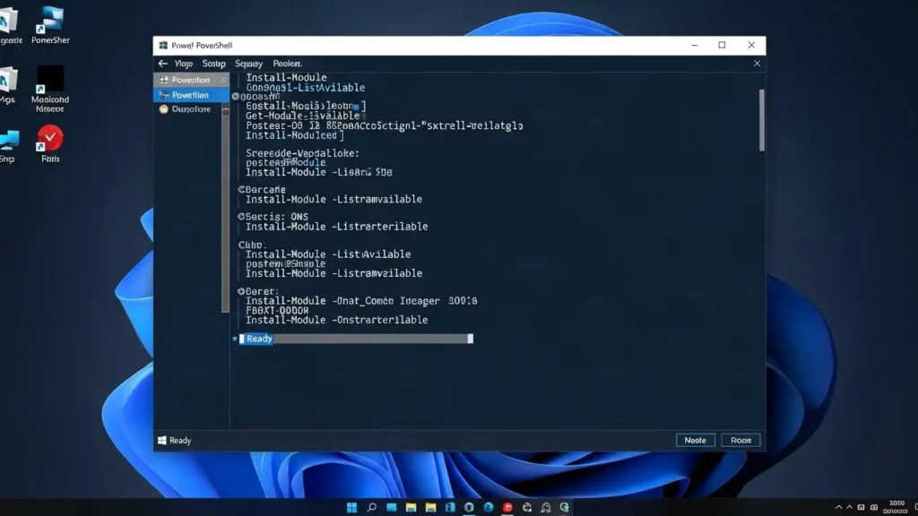918x516 pixels.
Task: Switch to the Powetilon sidebar entry
Action: tap(186, 94)
